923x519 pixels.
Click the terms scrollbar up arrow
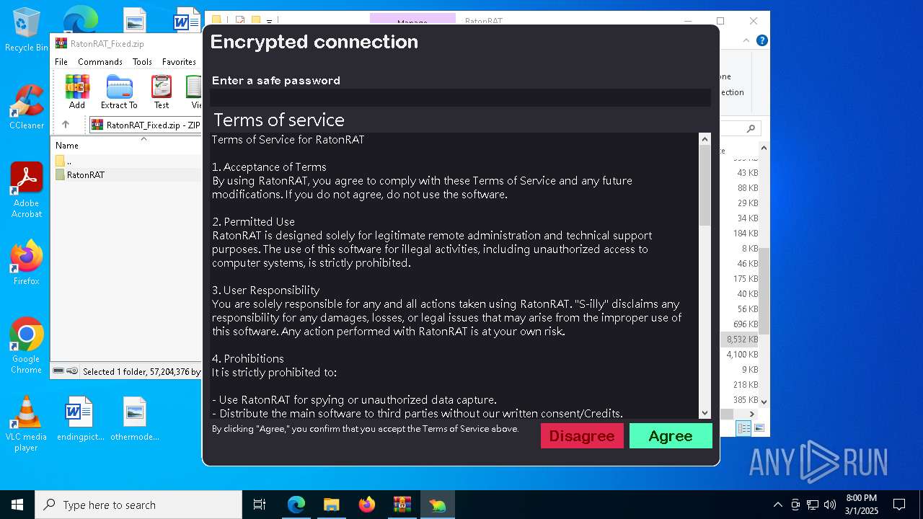(705, 139)
